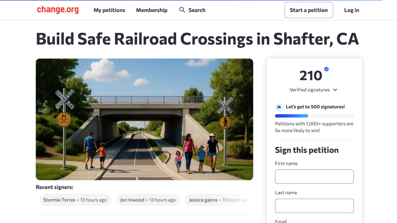The height and width of the screenshot is (223, 397).
Task: Click the magnifying glass search icon
Action: pyautogui.click(x=182, y=10)
